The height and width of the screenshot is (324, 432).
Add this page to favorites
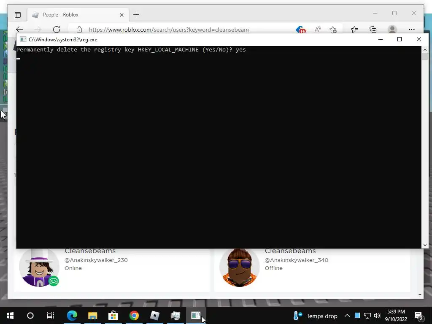(x=333, y=30)
